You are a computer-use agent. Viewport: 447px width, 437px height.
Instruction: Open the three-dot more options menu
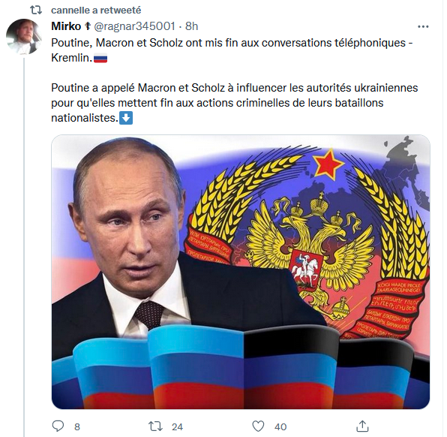(423, 26)
